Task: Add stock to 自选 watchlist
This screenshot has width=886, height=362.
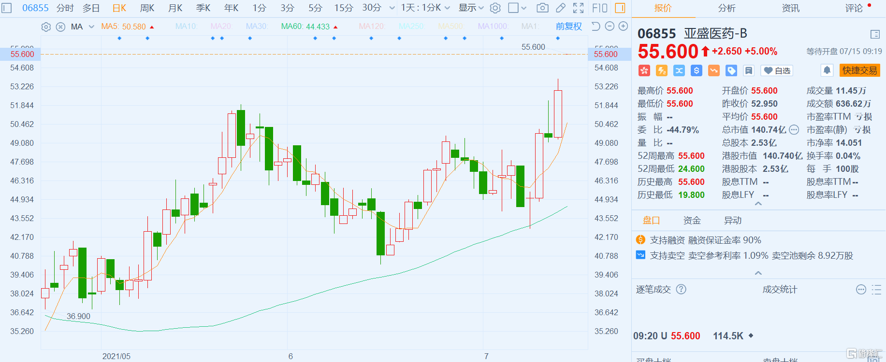Action: tap(777, 71)
